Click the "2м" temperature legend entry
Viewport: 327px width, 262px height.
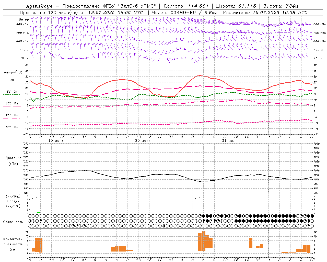[12, 80]
